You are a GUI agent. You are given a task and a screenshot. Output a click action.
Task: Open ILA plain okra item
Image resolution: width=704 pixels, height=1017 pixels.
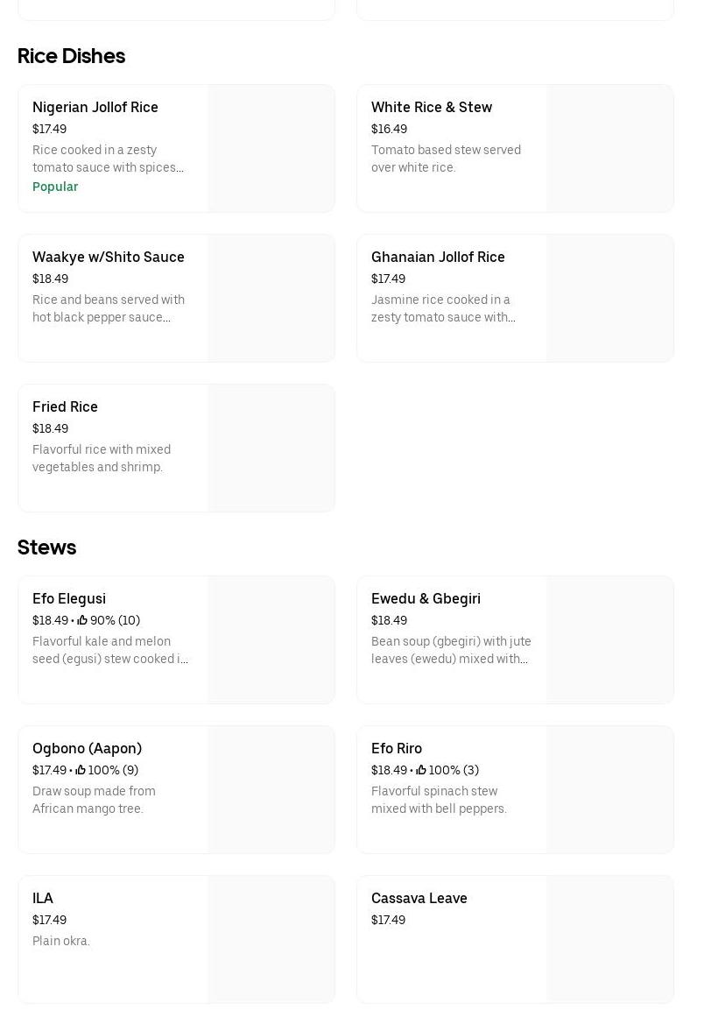(x=43, y=899)
